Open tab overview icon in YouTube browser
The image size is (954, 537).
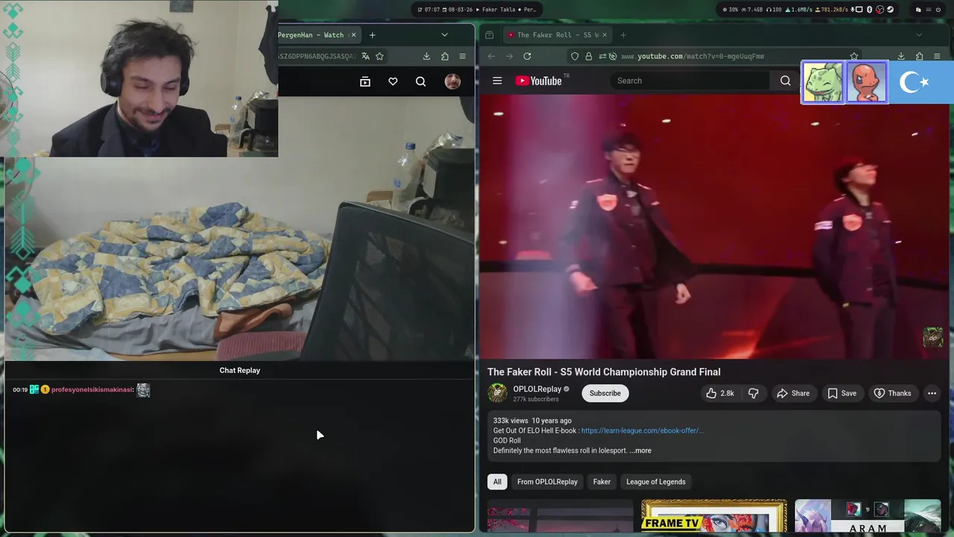click(489, 35)
